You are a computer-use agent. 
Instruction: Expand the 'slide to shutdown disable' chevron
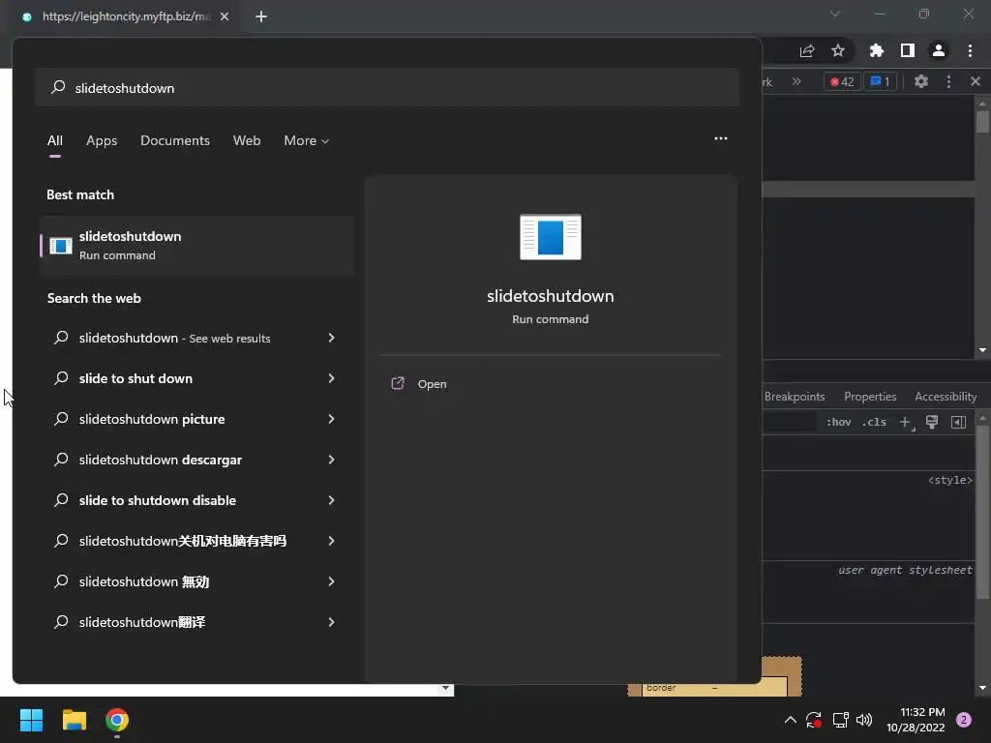click(331, 500)
